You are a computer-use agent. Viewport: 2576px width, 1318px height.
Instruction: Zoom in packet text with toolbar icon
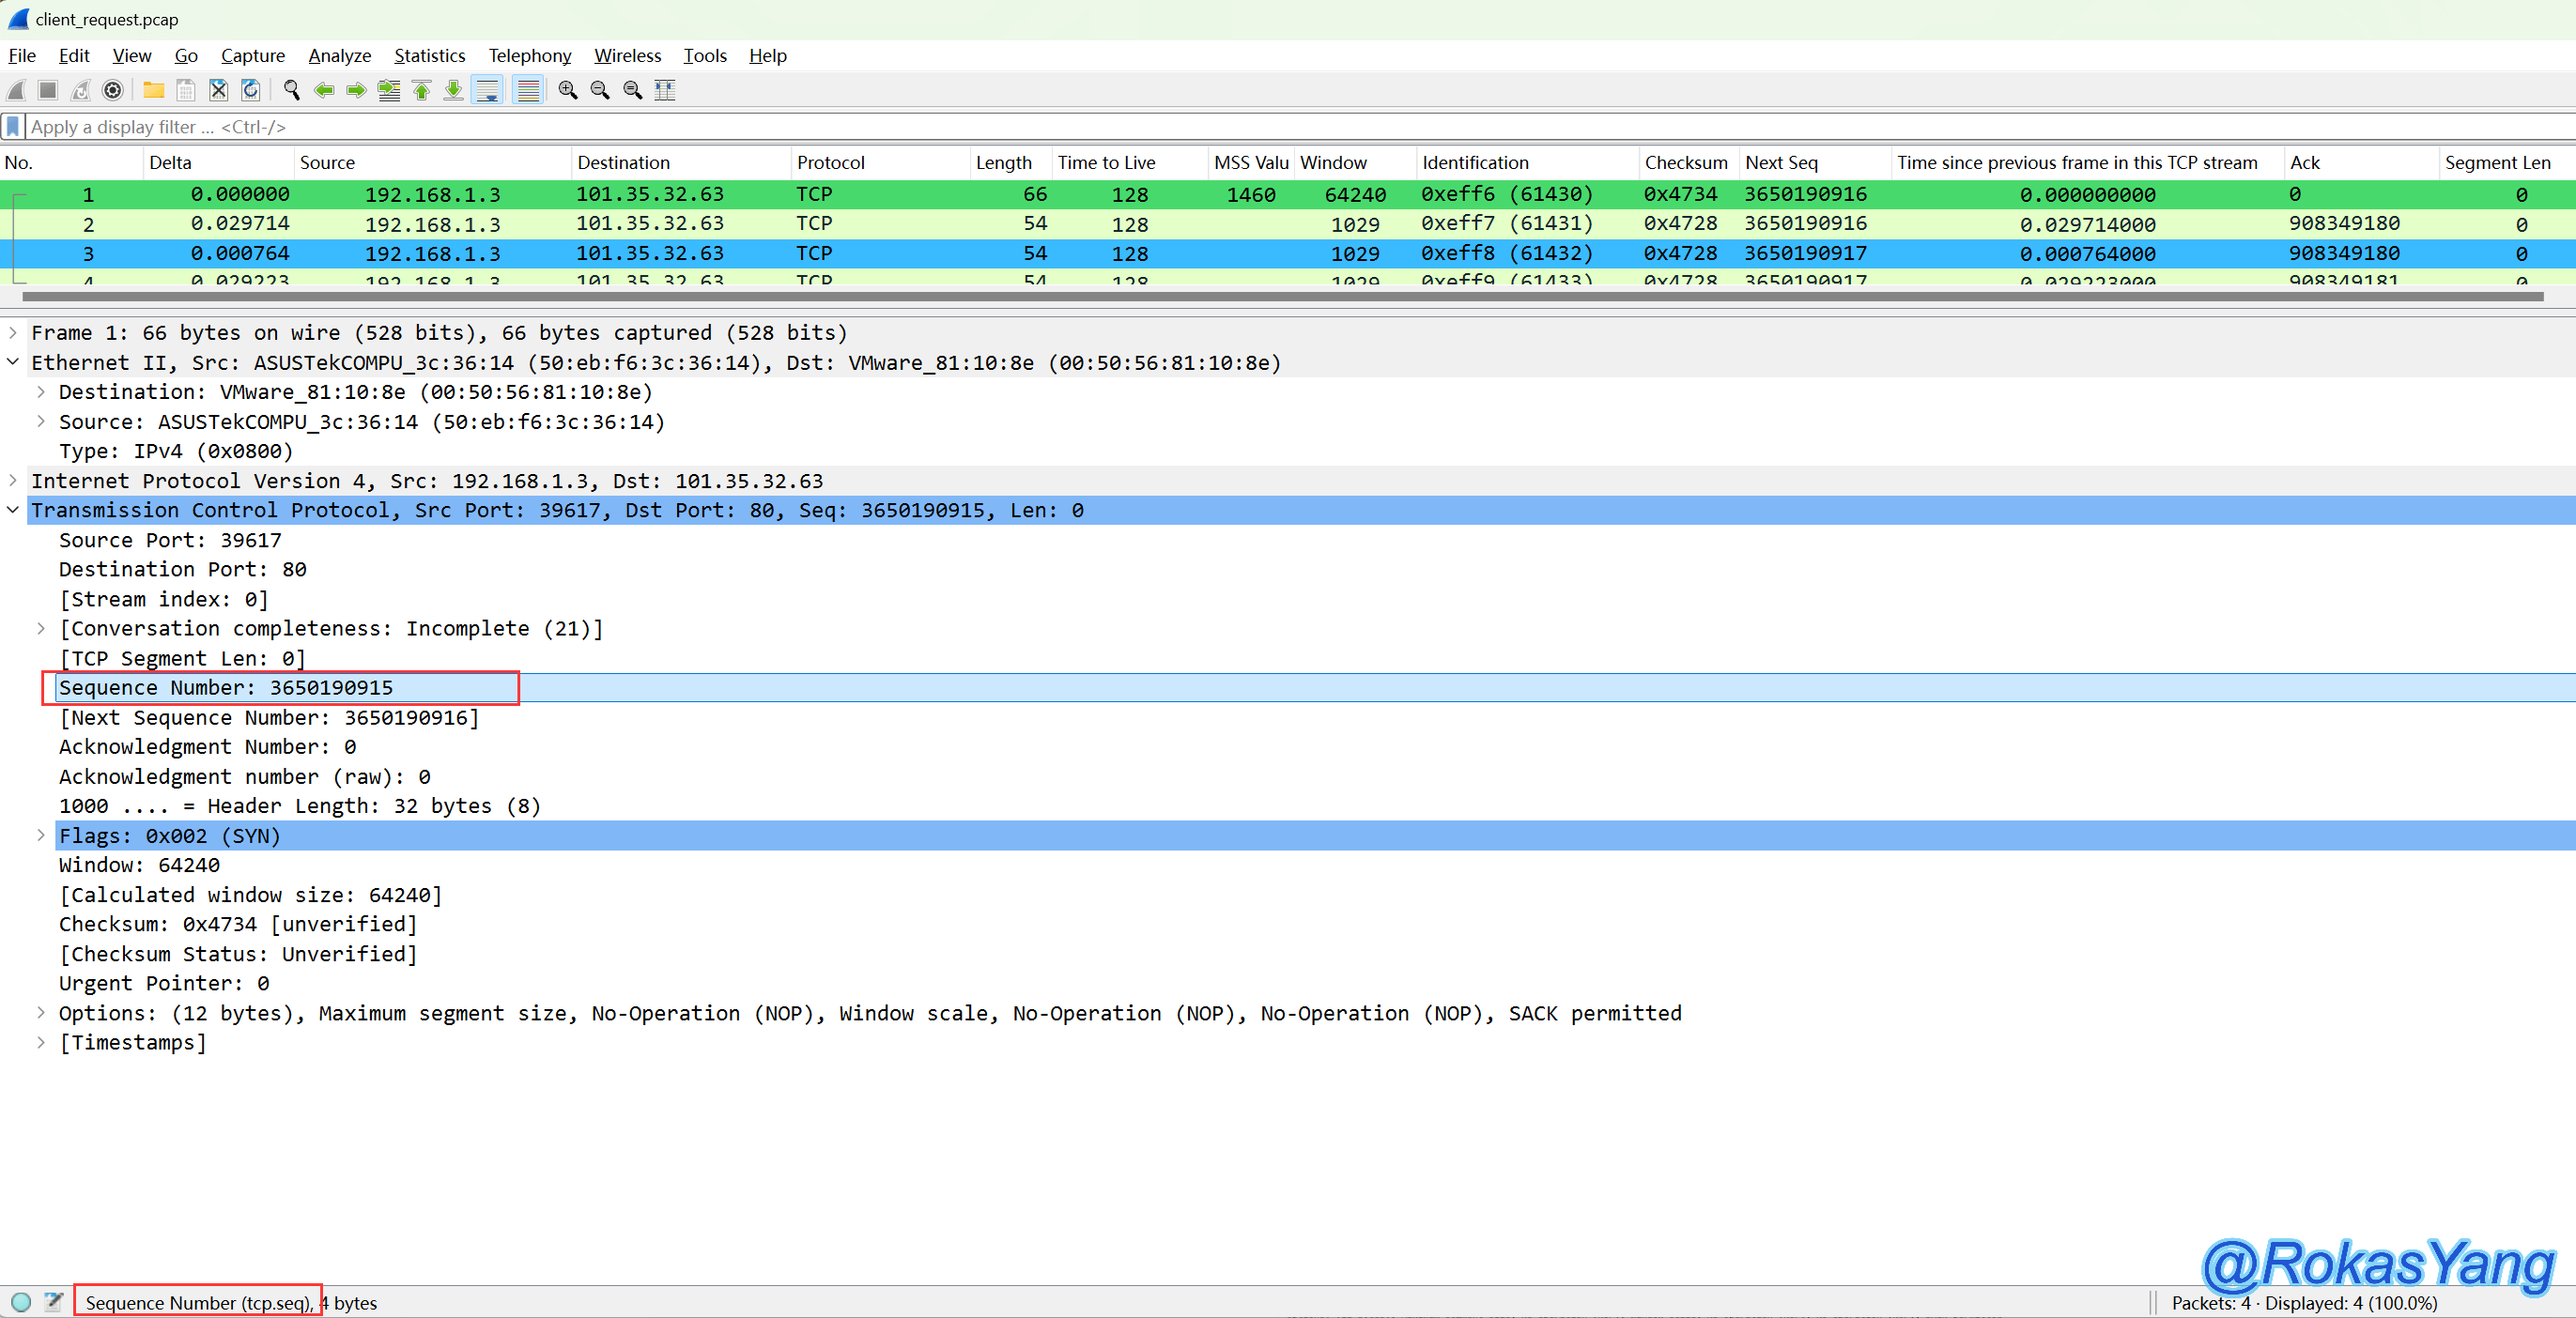567,90
